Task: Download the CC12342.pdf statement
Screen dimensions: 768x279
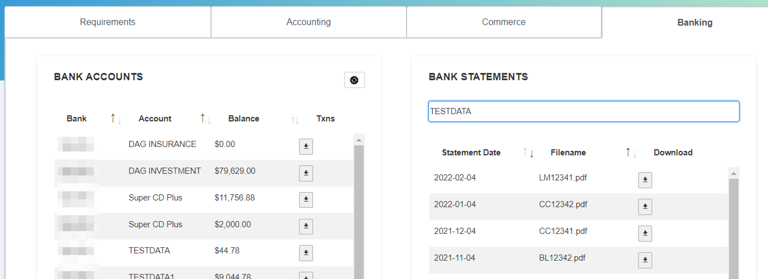Action: pos(645,207)
